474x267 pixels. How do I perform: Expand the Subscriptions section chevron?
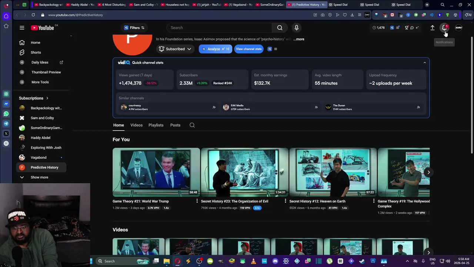tap(47, 98)
